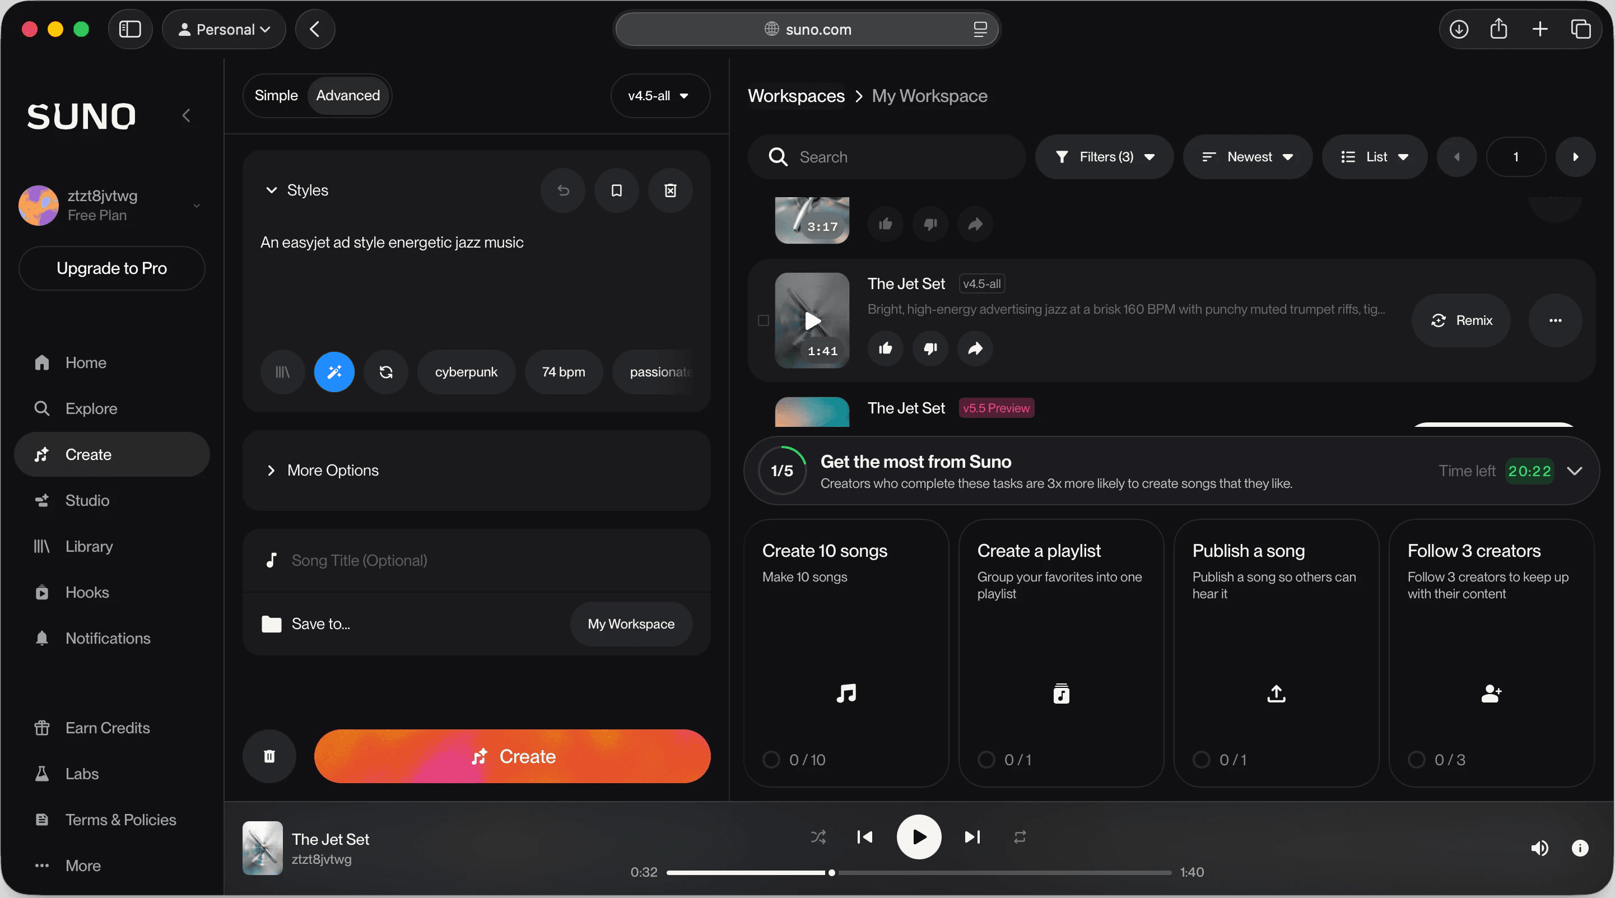Open Safari downloads
This screenshot has height=898, width=1615.
[1459, 29]
